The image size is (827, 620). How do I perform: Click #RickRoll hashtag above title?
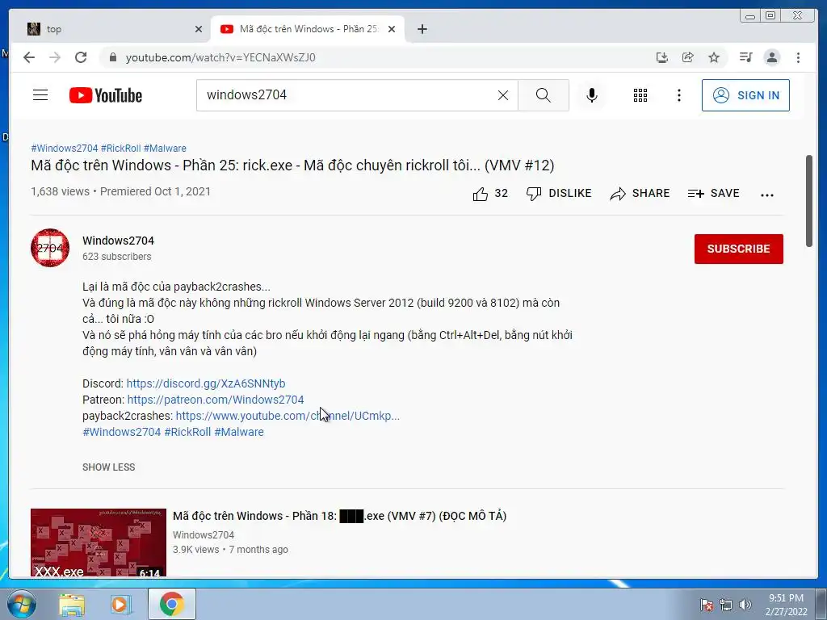coord(121,149)
